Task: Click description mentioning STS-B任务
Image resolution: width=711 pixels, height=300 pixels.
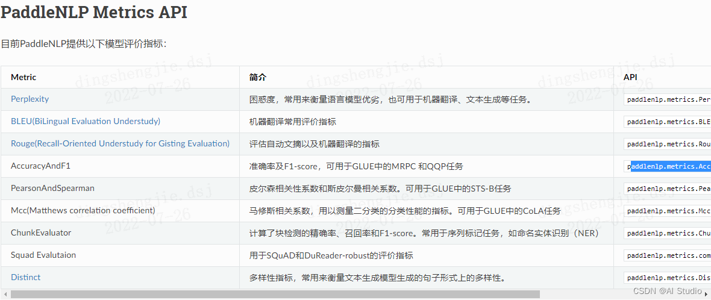Action: coord(380,189)
